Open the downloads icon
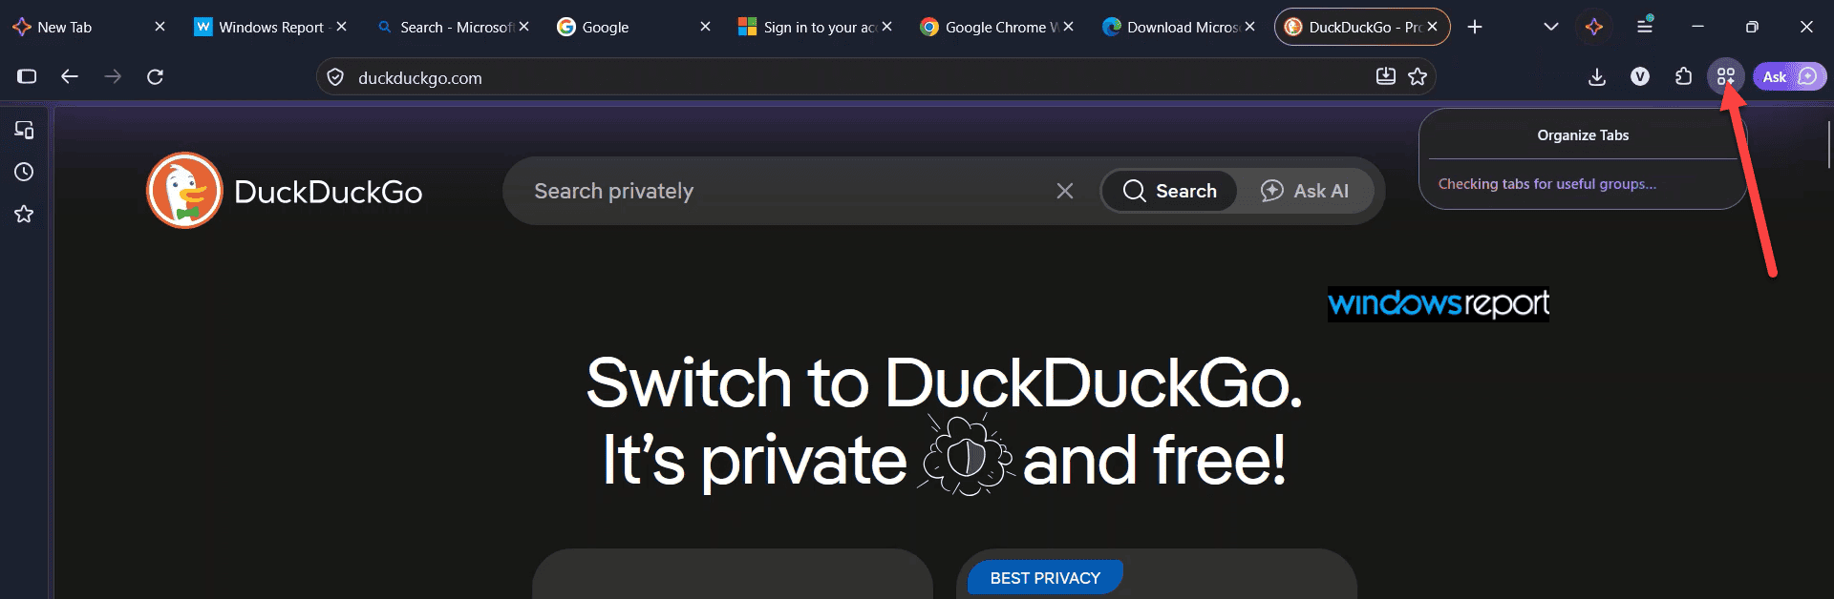The image size is (1834, 599). (1597, 76)
